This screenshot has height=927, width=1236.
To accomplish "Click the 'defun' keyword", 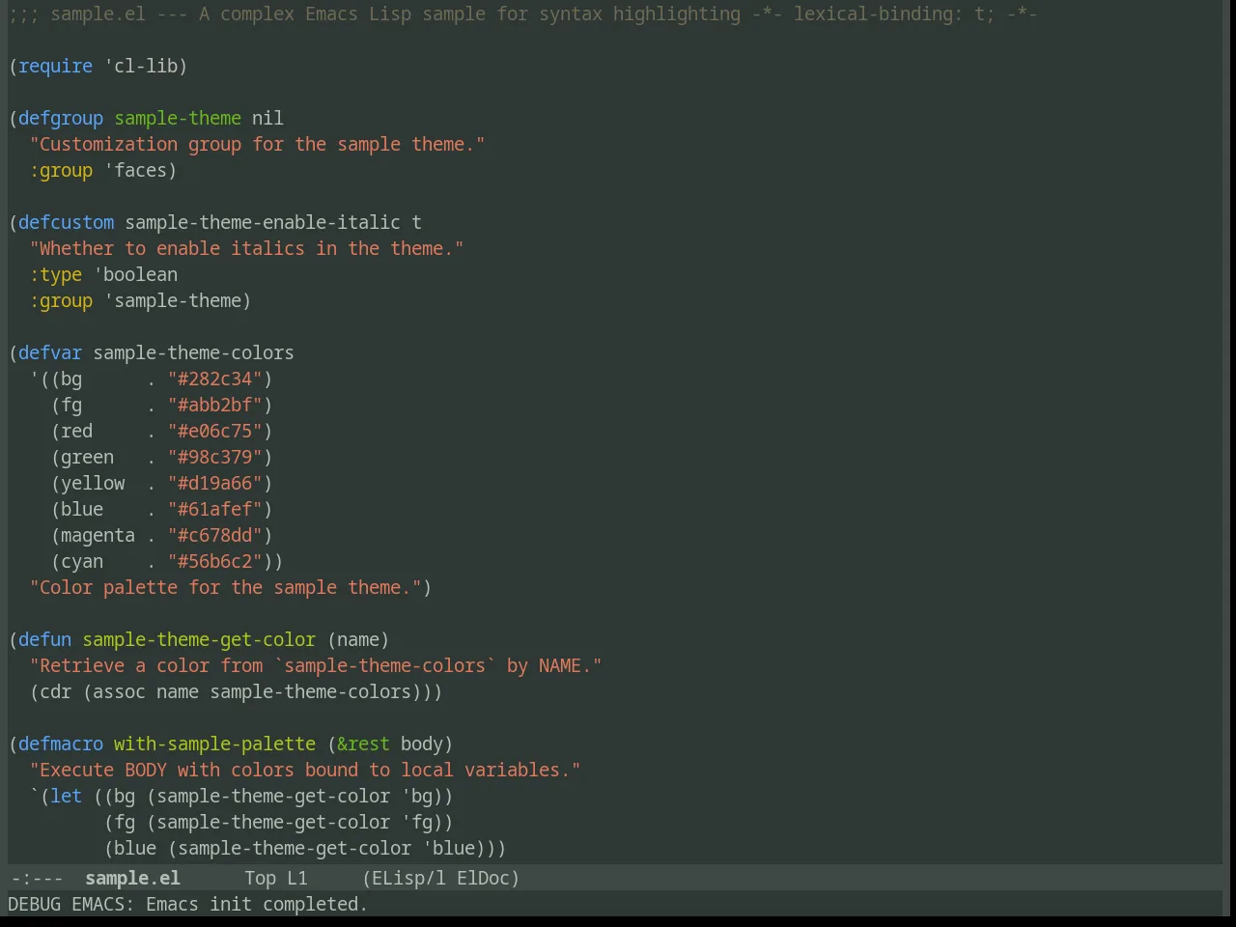I will point(45,639).
